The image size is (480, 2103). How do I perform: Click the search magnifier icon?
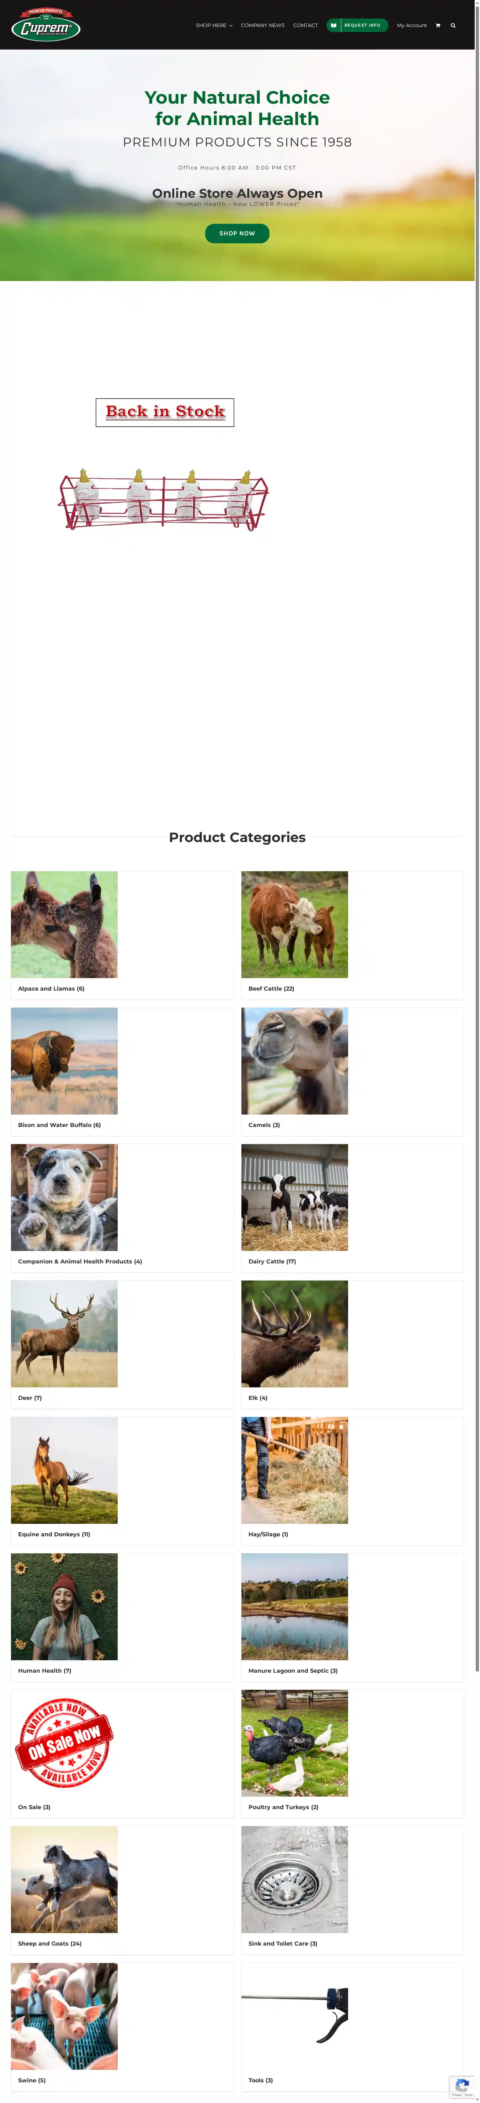[453, 25]
